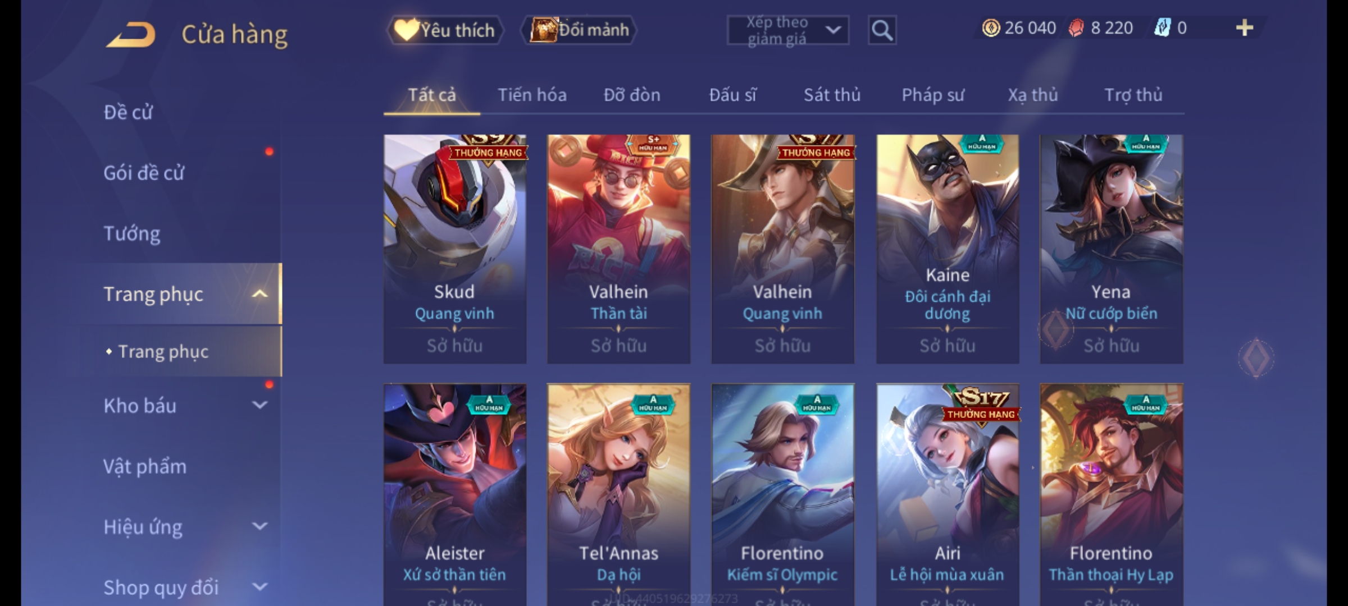Click the plus icon to add currency
Viewport: 1348px width, 606px height.
(1245, 27)
